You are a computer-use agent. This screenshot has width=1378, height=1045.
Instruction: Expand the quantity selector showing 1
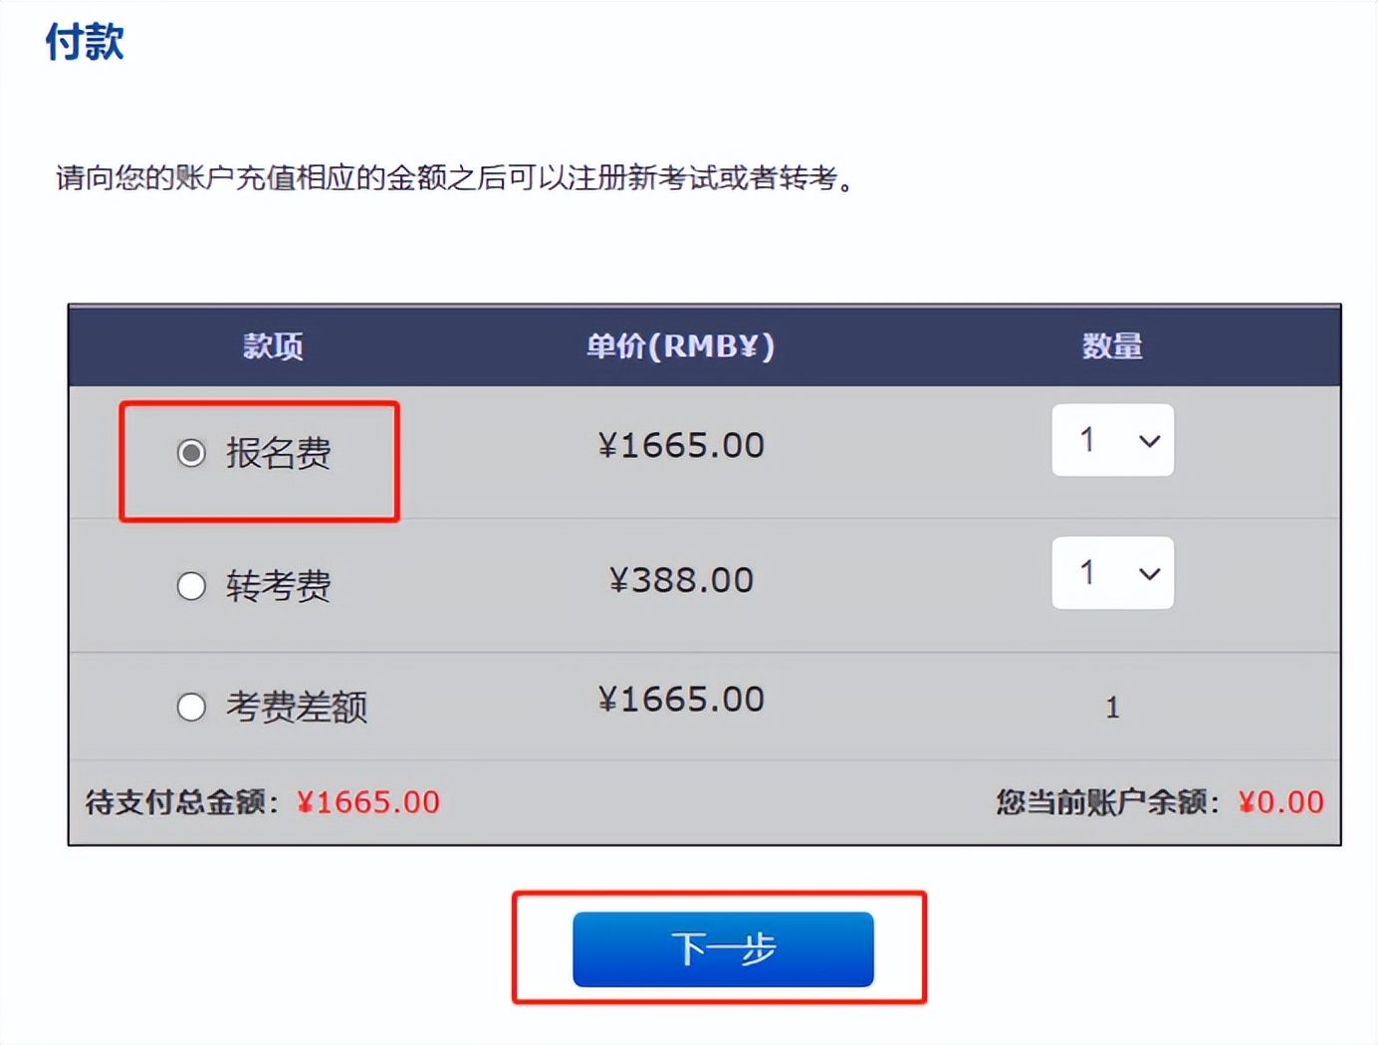tap(1112, 441)
